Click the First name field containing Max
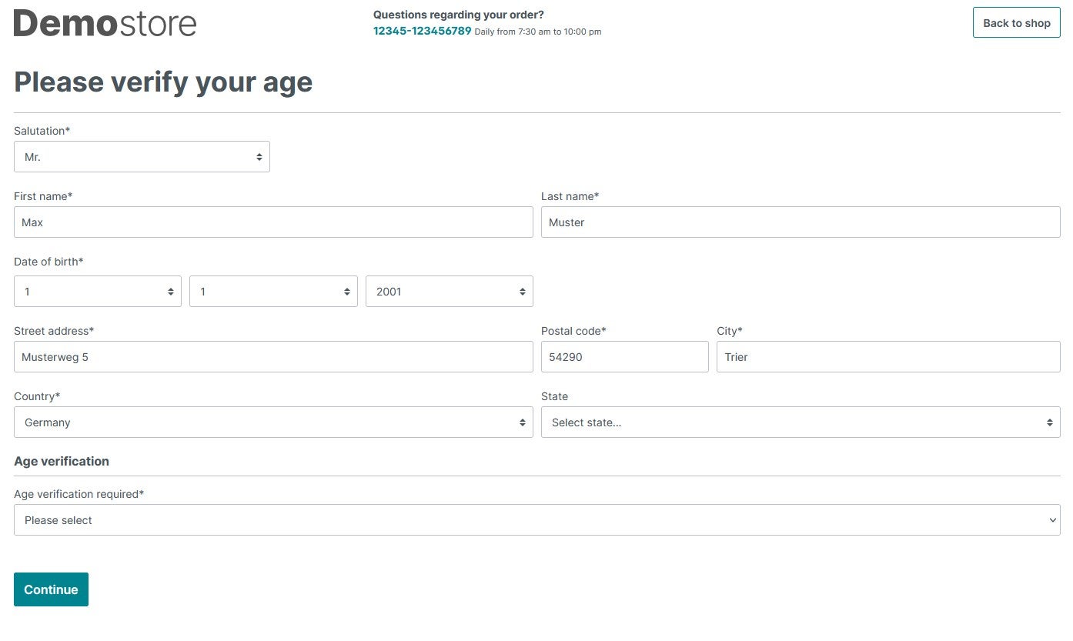 [273, 222]
